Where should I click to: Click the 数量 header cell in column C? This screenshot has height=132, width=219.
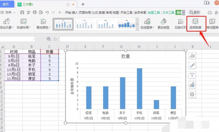(49, 52)
